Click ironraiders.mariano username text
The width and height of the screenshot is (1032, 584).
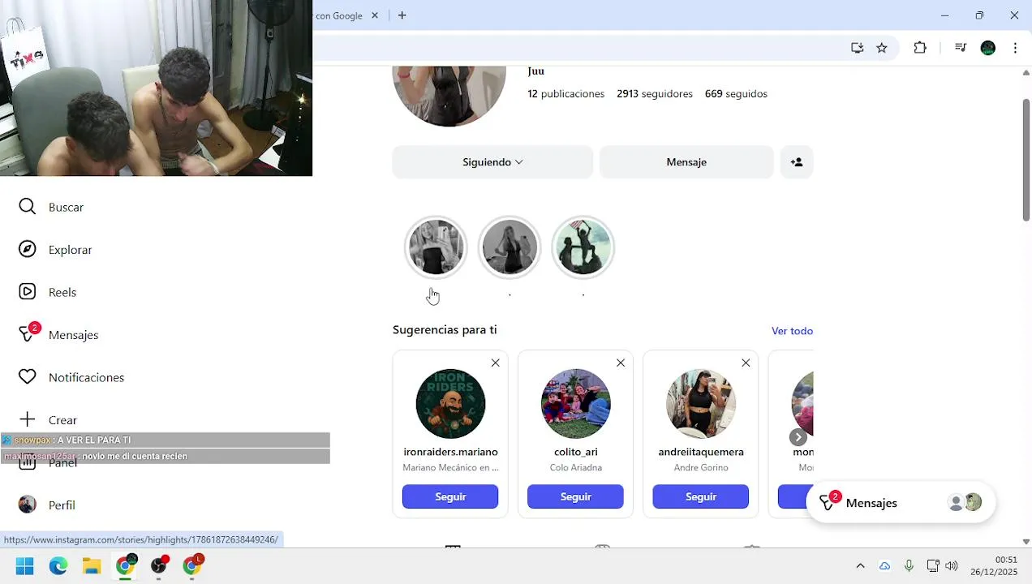coord(450,452)
